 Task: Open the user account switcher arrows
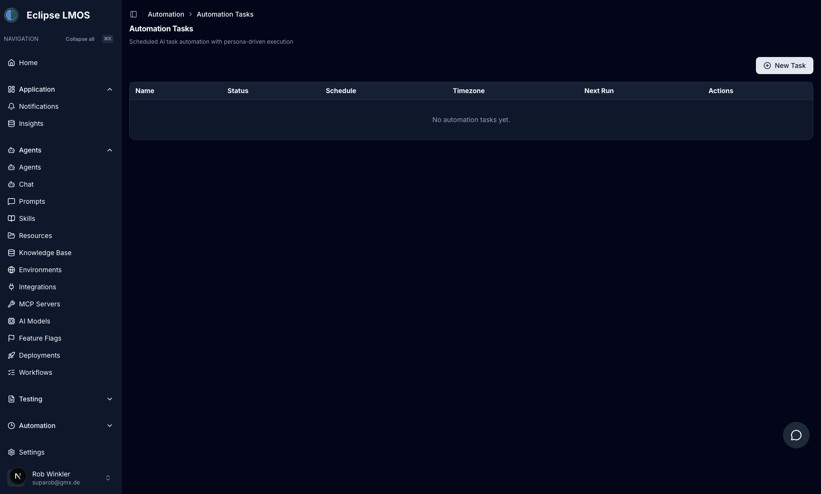[108, 478]
